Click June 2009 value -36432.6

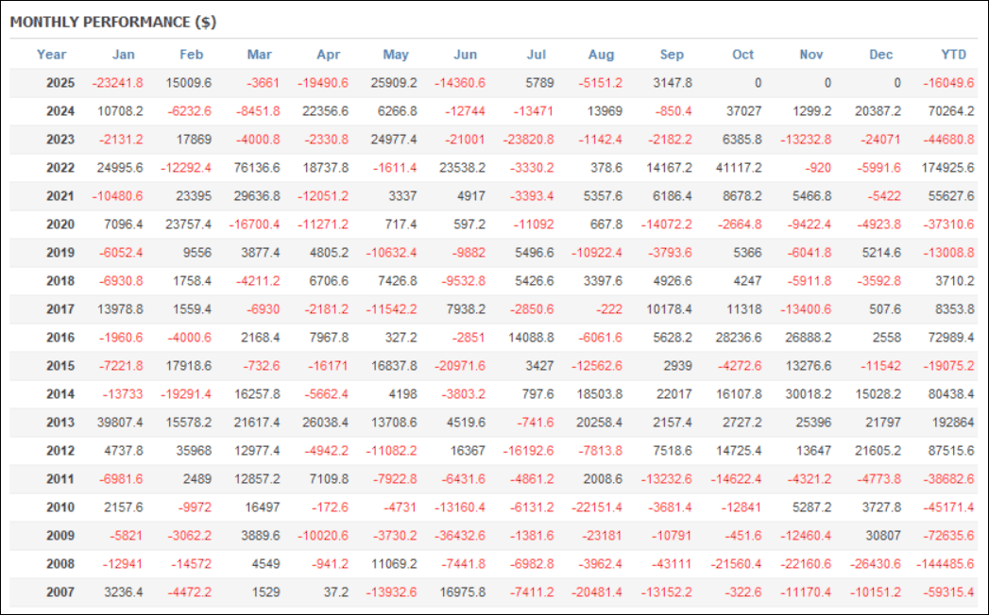460,535
